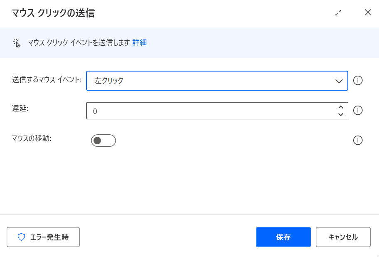Show info icon for マウスの移動
Screen dimensions: 379x257
(358, 140)
